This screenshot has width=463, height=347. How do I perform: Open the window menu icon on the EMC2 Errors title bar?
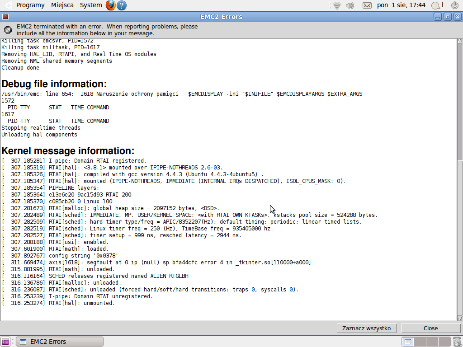pos(5,17)
